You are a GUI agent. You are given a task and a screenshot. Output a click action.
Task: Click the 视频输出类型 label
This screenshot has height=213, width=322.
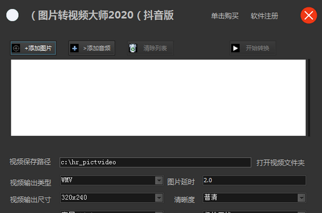coord(31,182)
